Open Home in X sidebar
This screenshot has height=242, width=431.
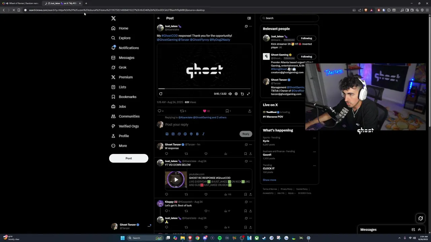tap(120, 28)
